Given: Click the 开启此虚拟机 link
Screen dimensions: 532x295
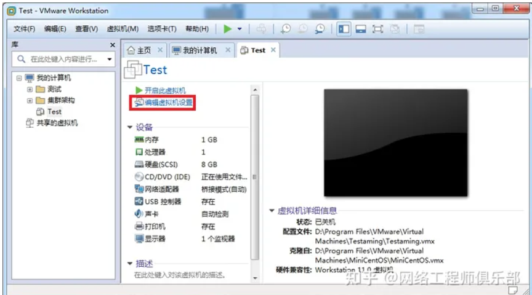Looking at the screenshot, I should click(x=165, y=90).
